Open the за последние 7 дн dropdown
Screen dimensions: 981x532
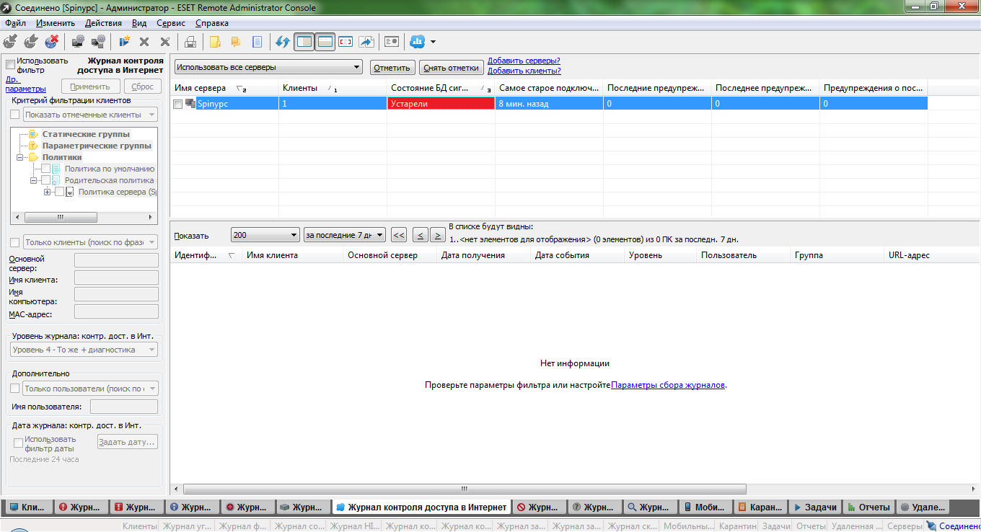pos(345,235)
